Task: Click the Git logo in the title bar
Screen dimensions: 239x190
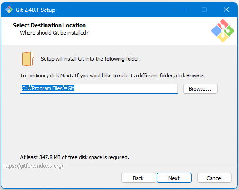Action: point(9,9)
